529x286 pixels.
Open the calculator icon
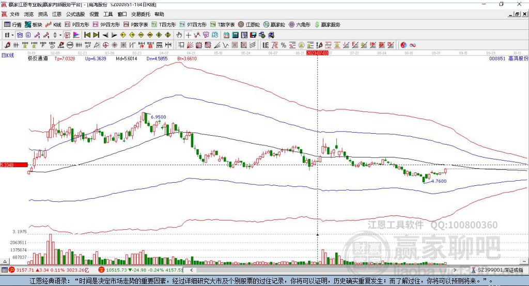pyautogui.click(x=235, y=35)
